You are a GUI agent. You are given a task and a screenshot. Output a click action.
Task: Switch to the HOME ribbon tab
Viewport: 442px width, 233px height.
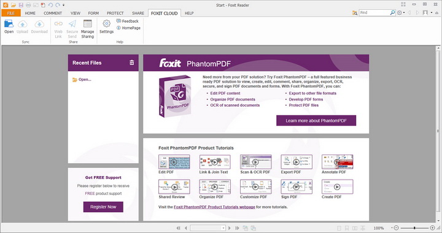coord(30,13)
